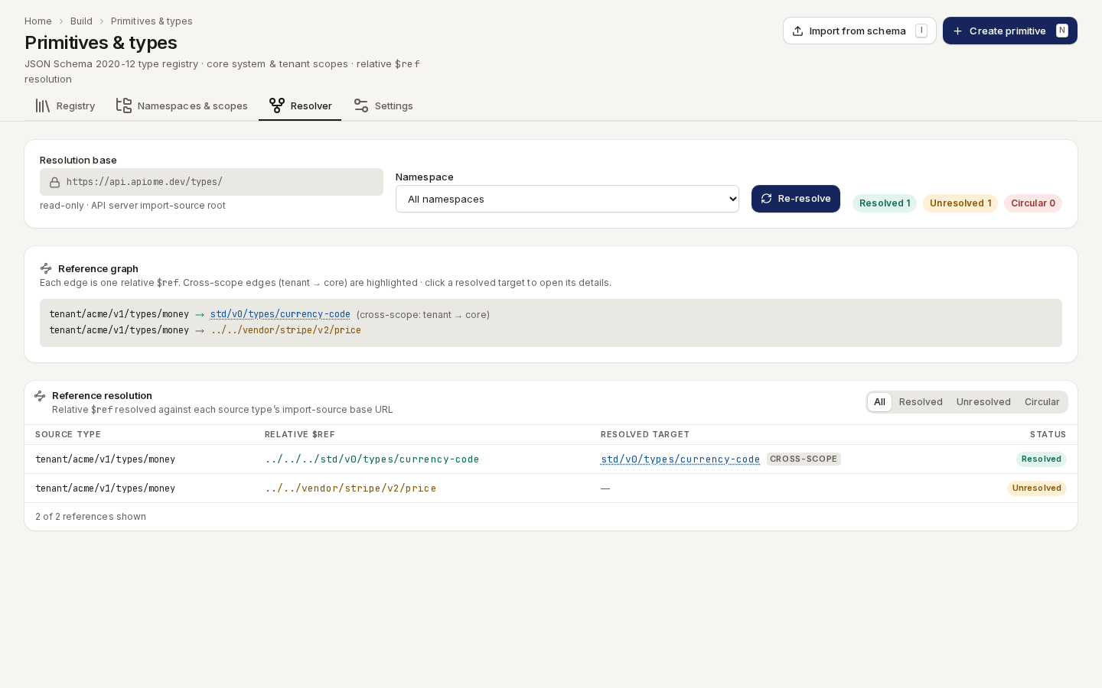Filter references to Resolved only

click(x=921, y=402)
